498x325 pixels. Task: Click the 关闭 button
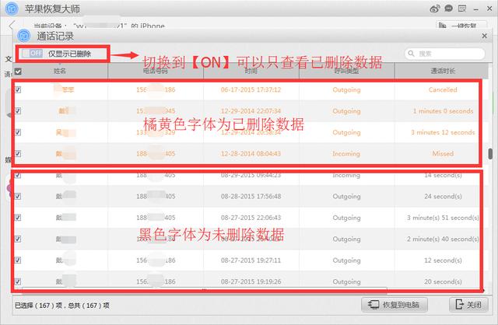[468, 305]
